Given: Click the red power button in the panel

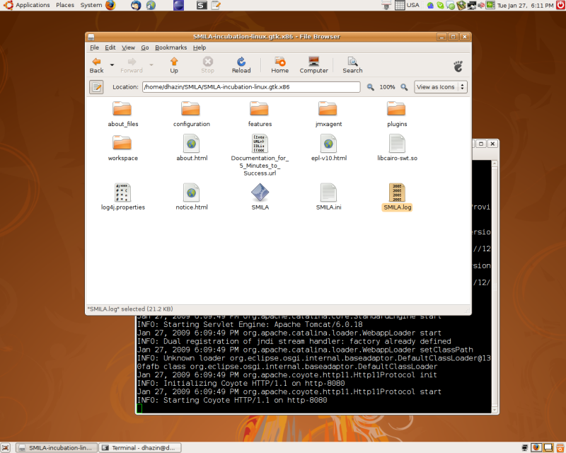Looking at the screenshot, I should point(560,5).
